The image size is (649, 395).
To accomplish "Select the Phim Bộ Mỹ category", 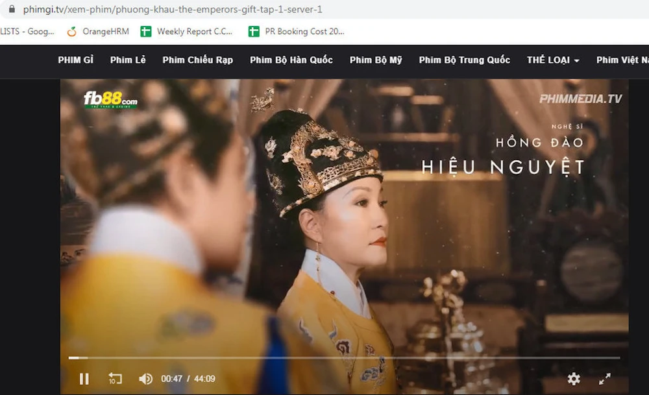I will point(376,60).
